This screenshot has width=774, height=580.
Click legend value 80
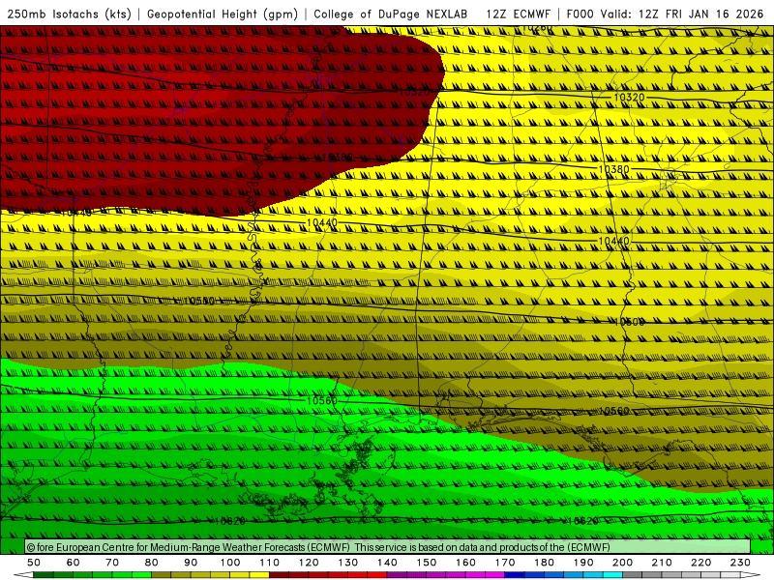pyautogui.click(x=152, y=563)
